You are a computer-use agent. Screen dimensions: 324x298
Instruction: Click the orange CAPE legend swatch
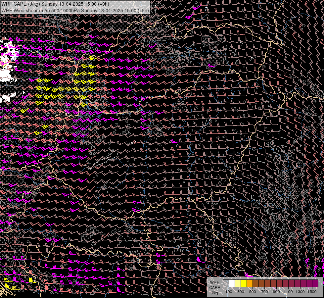coord(250,283)
